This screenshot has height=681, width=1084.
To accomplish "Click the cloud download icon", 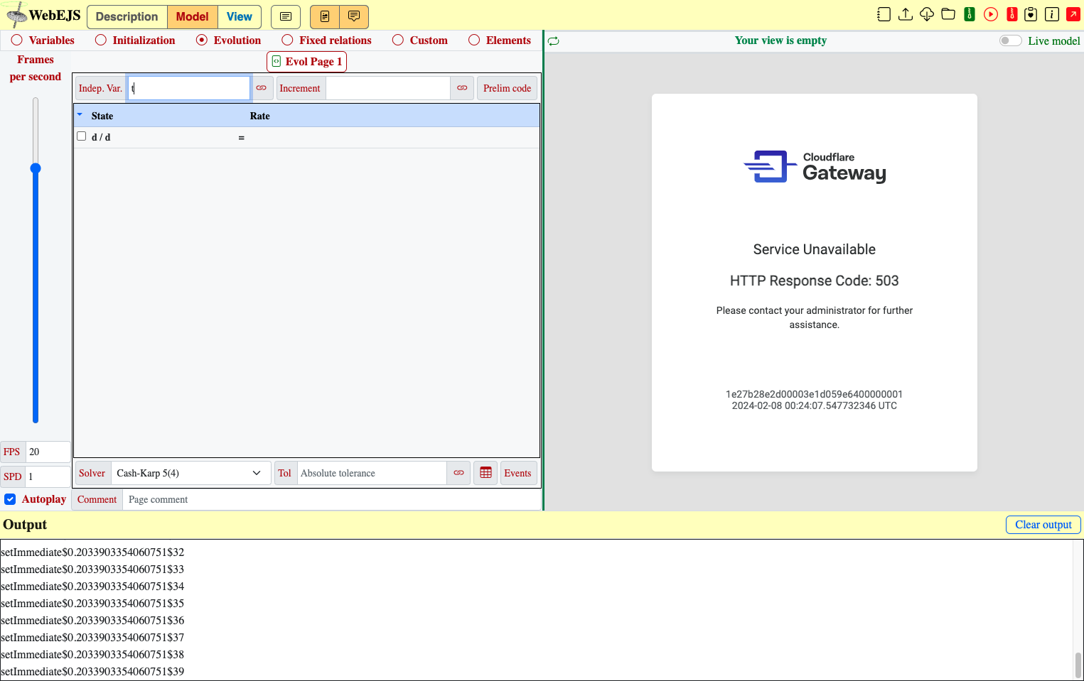I will [927, 14].
